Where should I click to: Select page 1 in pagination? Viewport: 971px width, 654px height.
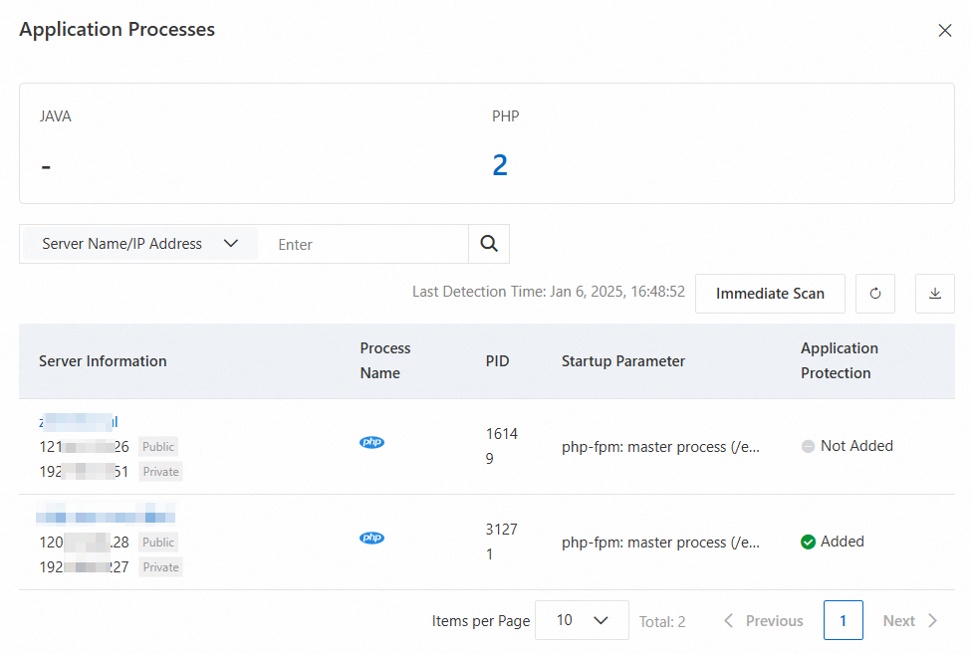[x=843, y=620]
